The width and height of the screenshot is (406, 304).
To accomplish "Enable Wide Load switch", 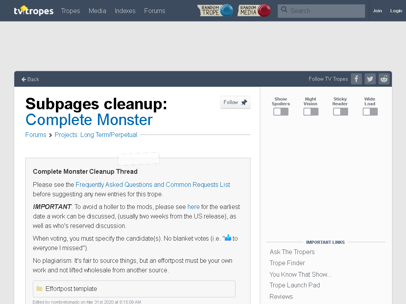I will pos(370,112).
